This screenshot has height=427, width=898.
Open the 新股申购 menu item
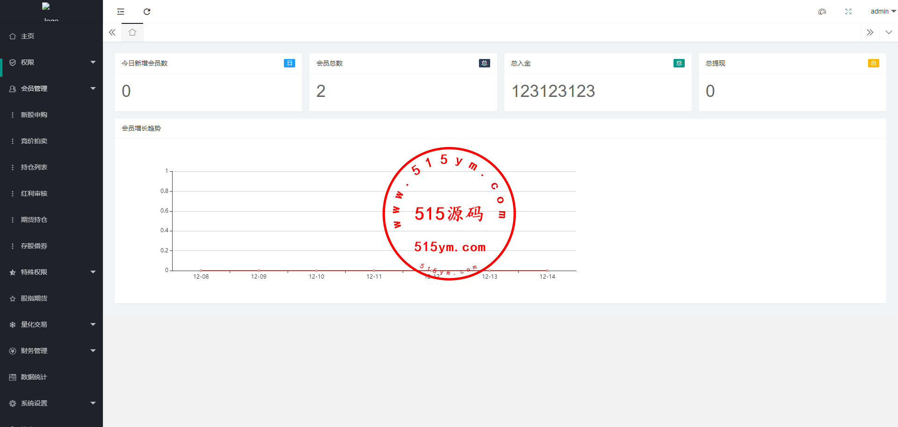click(x=34, y=115)
